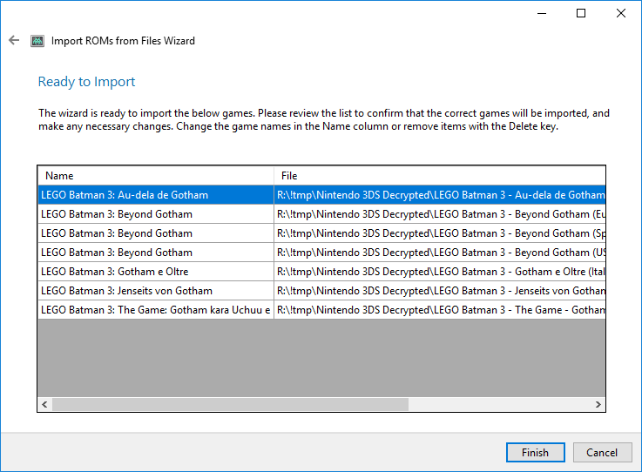Screen dimensions: 642x472
Task: Click file path for Jenseits von Gotham
Action: coord(440,291)
